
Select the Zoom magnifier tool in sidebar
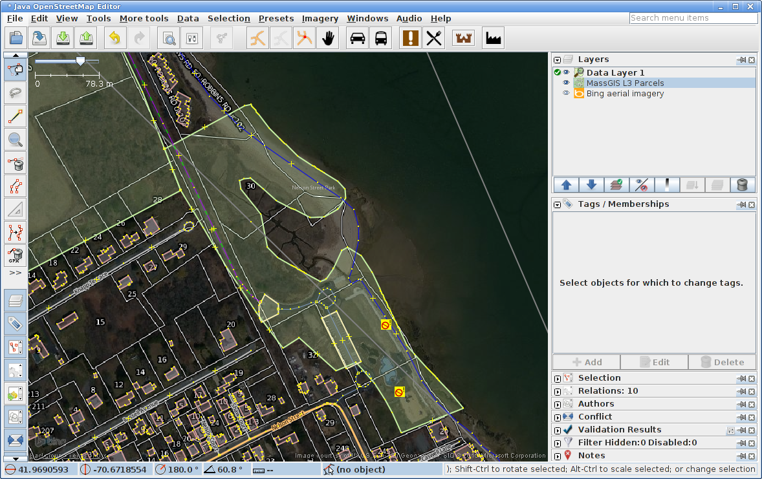[16, 139]
